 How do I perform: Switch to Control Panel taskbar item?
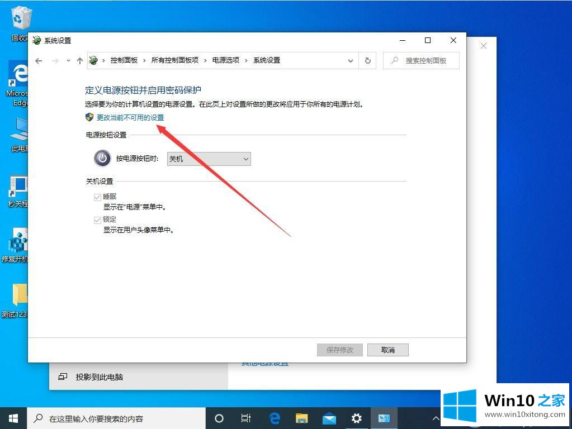coord(384,418)
